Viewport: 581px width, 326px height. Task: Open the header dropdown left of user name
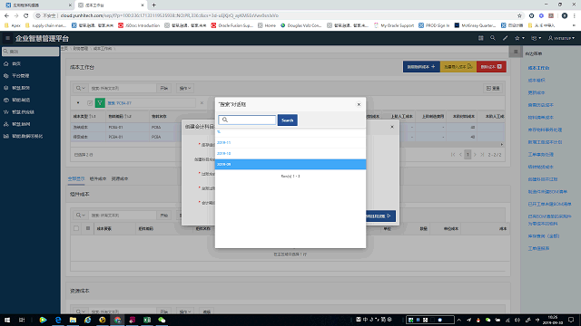(536, 38)
